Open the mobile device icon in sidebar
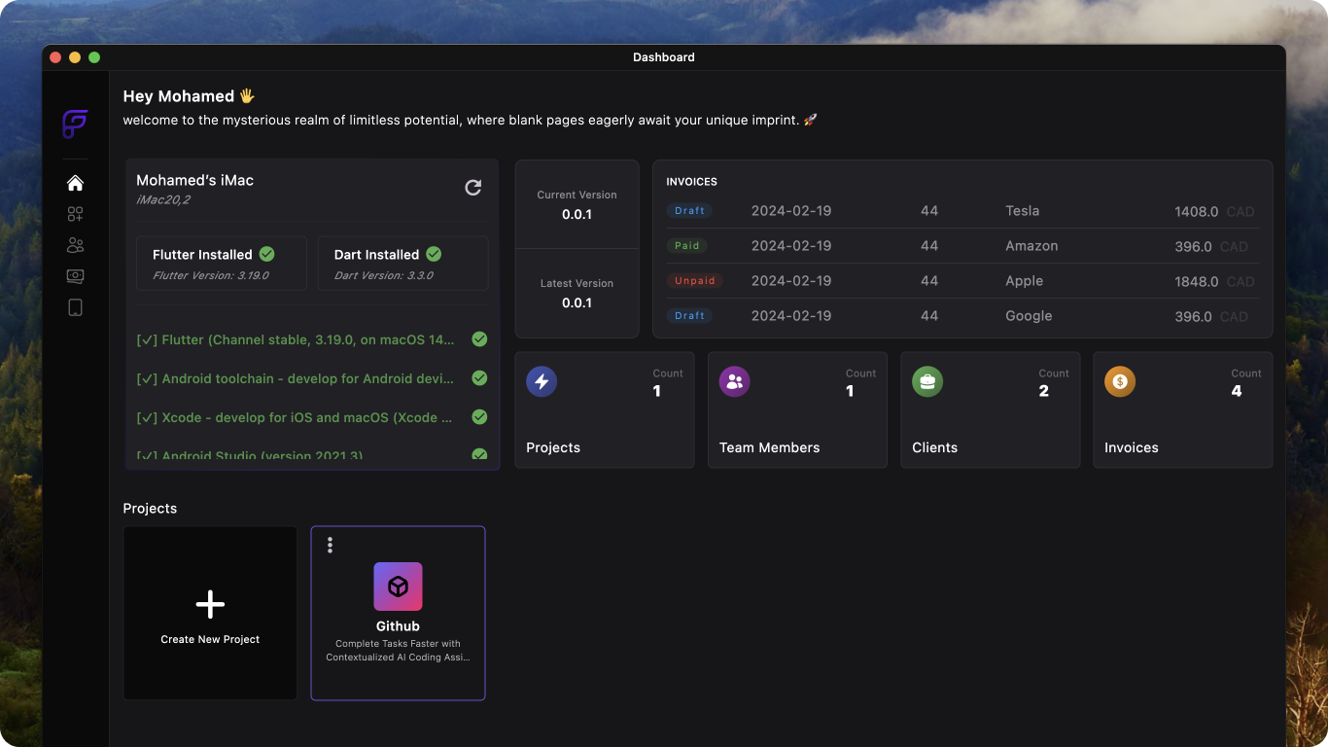The width and height of the screenshot is (1328, 747). pyautogui.click(x=75, y=307)
